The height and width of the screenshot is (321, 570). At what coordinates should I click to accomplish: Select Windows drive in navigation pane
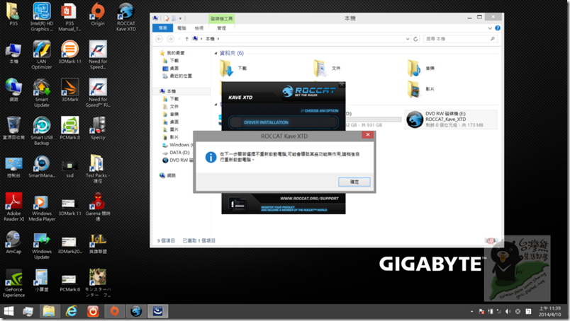[x=177, y=145]
